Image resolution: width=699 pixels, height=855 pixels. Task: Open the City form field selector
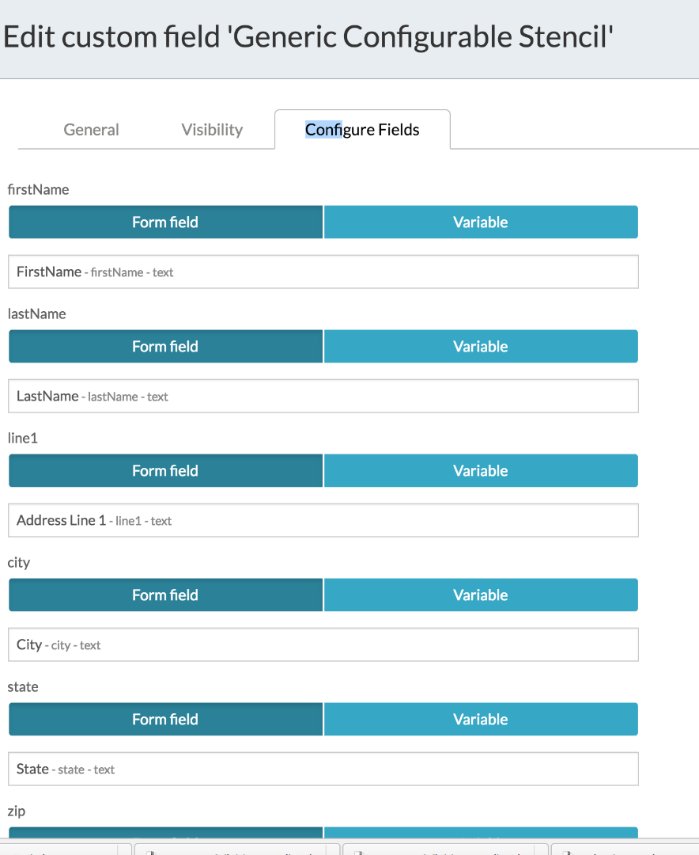tap(323, 644)
